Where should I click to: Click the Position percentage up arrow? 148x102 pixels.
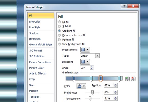pos(115,84)
